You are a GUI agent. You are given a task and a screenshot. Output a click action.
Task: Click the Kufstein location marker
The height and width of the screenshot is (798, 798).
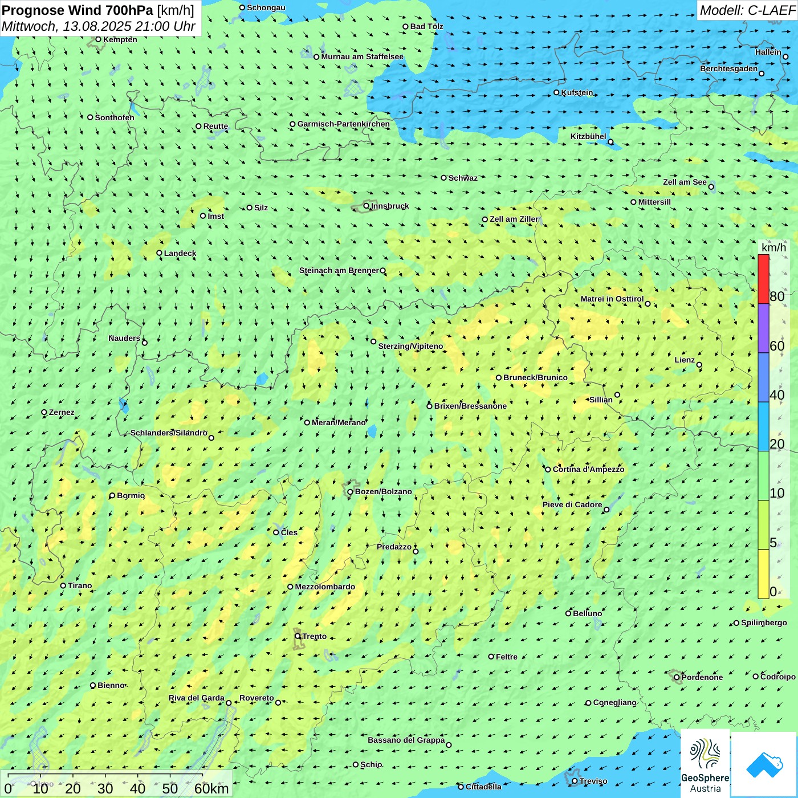[x=556, y=92]
